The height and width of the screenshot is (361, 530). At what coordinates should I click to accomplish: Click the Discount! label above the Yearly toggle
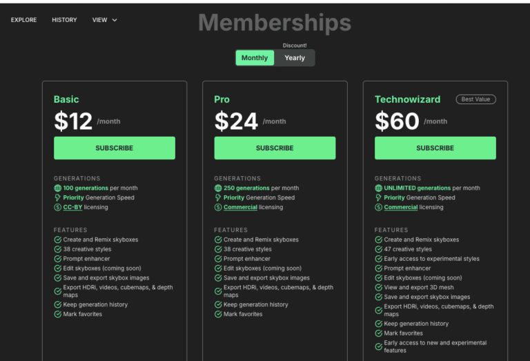pyautogui.click(x=295, y=46)
